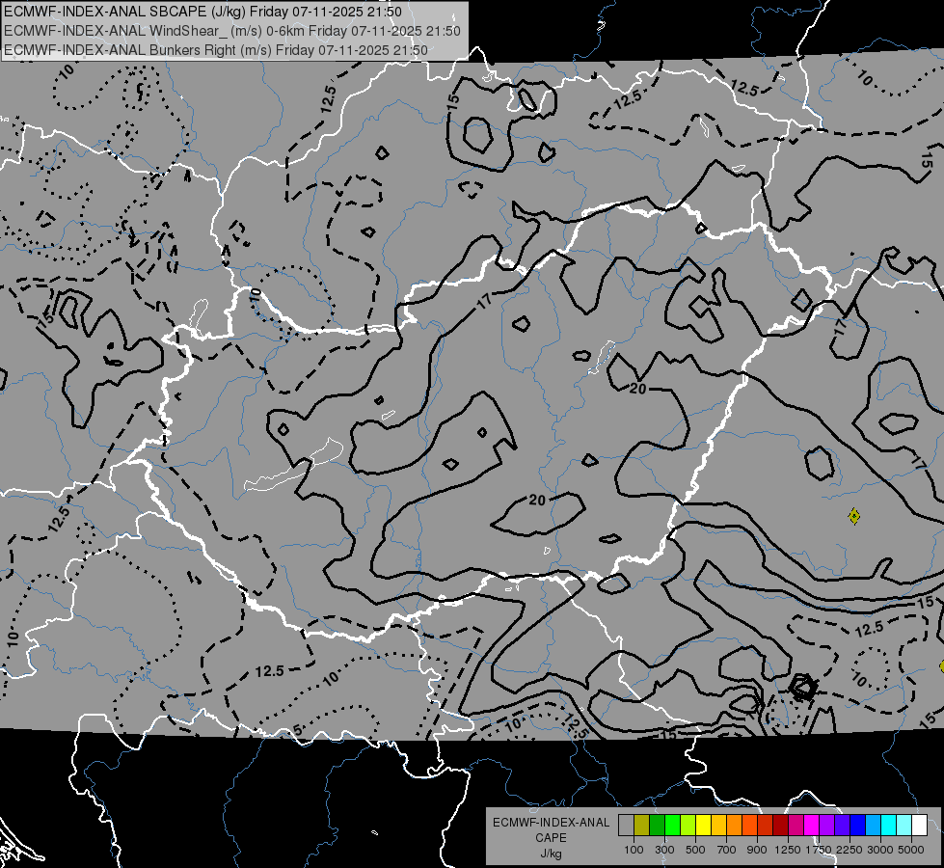Click the legend value 1750
Viewport: 944px width, 868px height.
click(x=819, y=850)
